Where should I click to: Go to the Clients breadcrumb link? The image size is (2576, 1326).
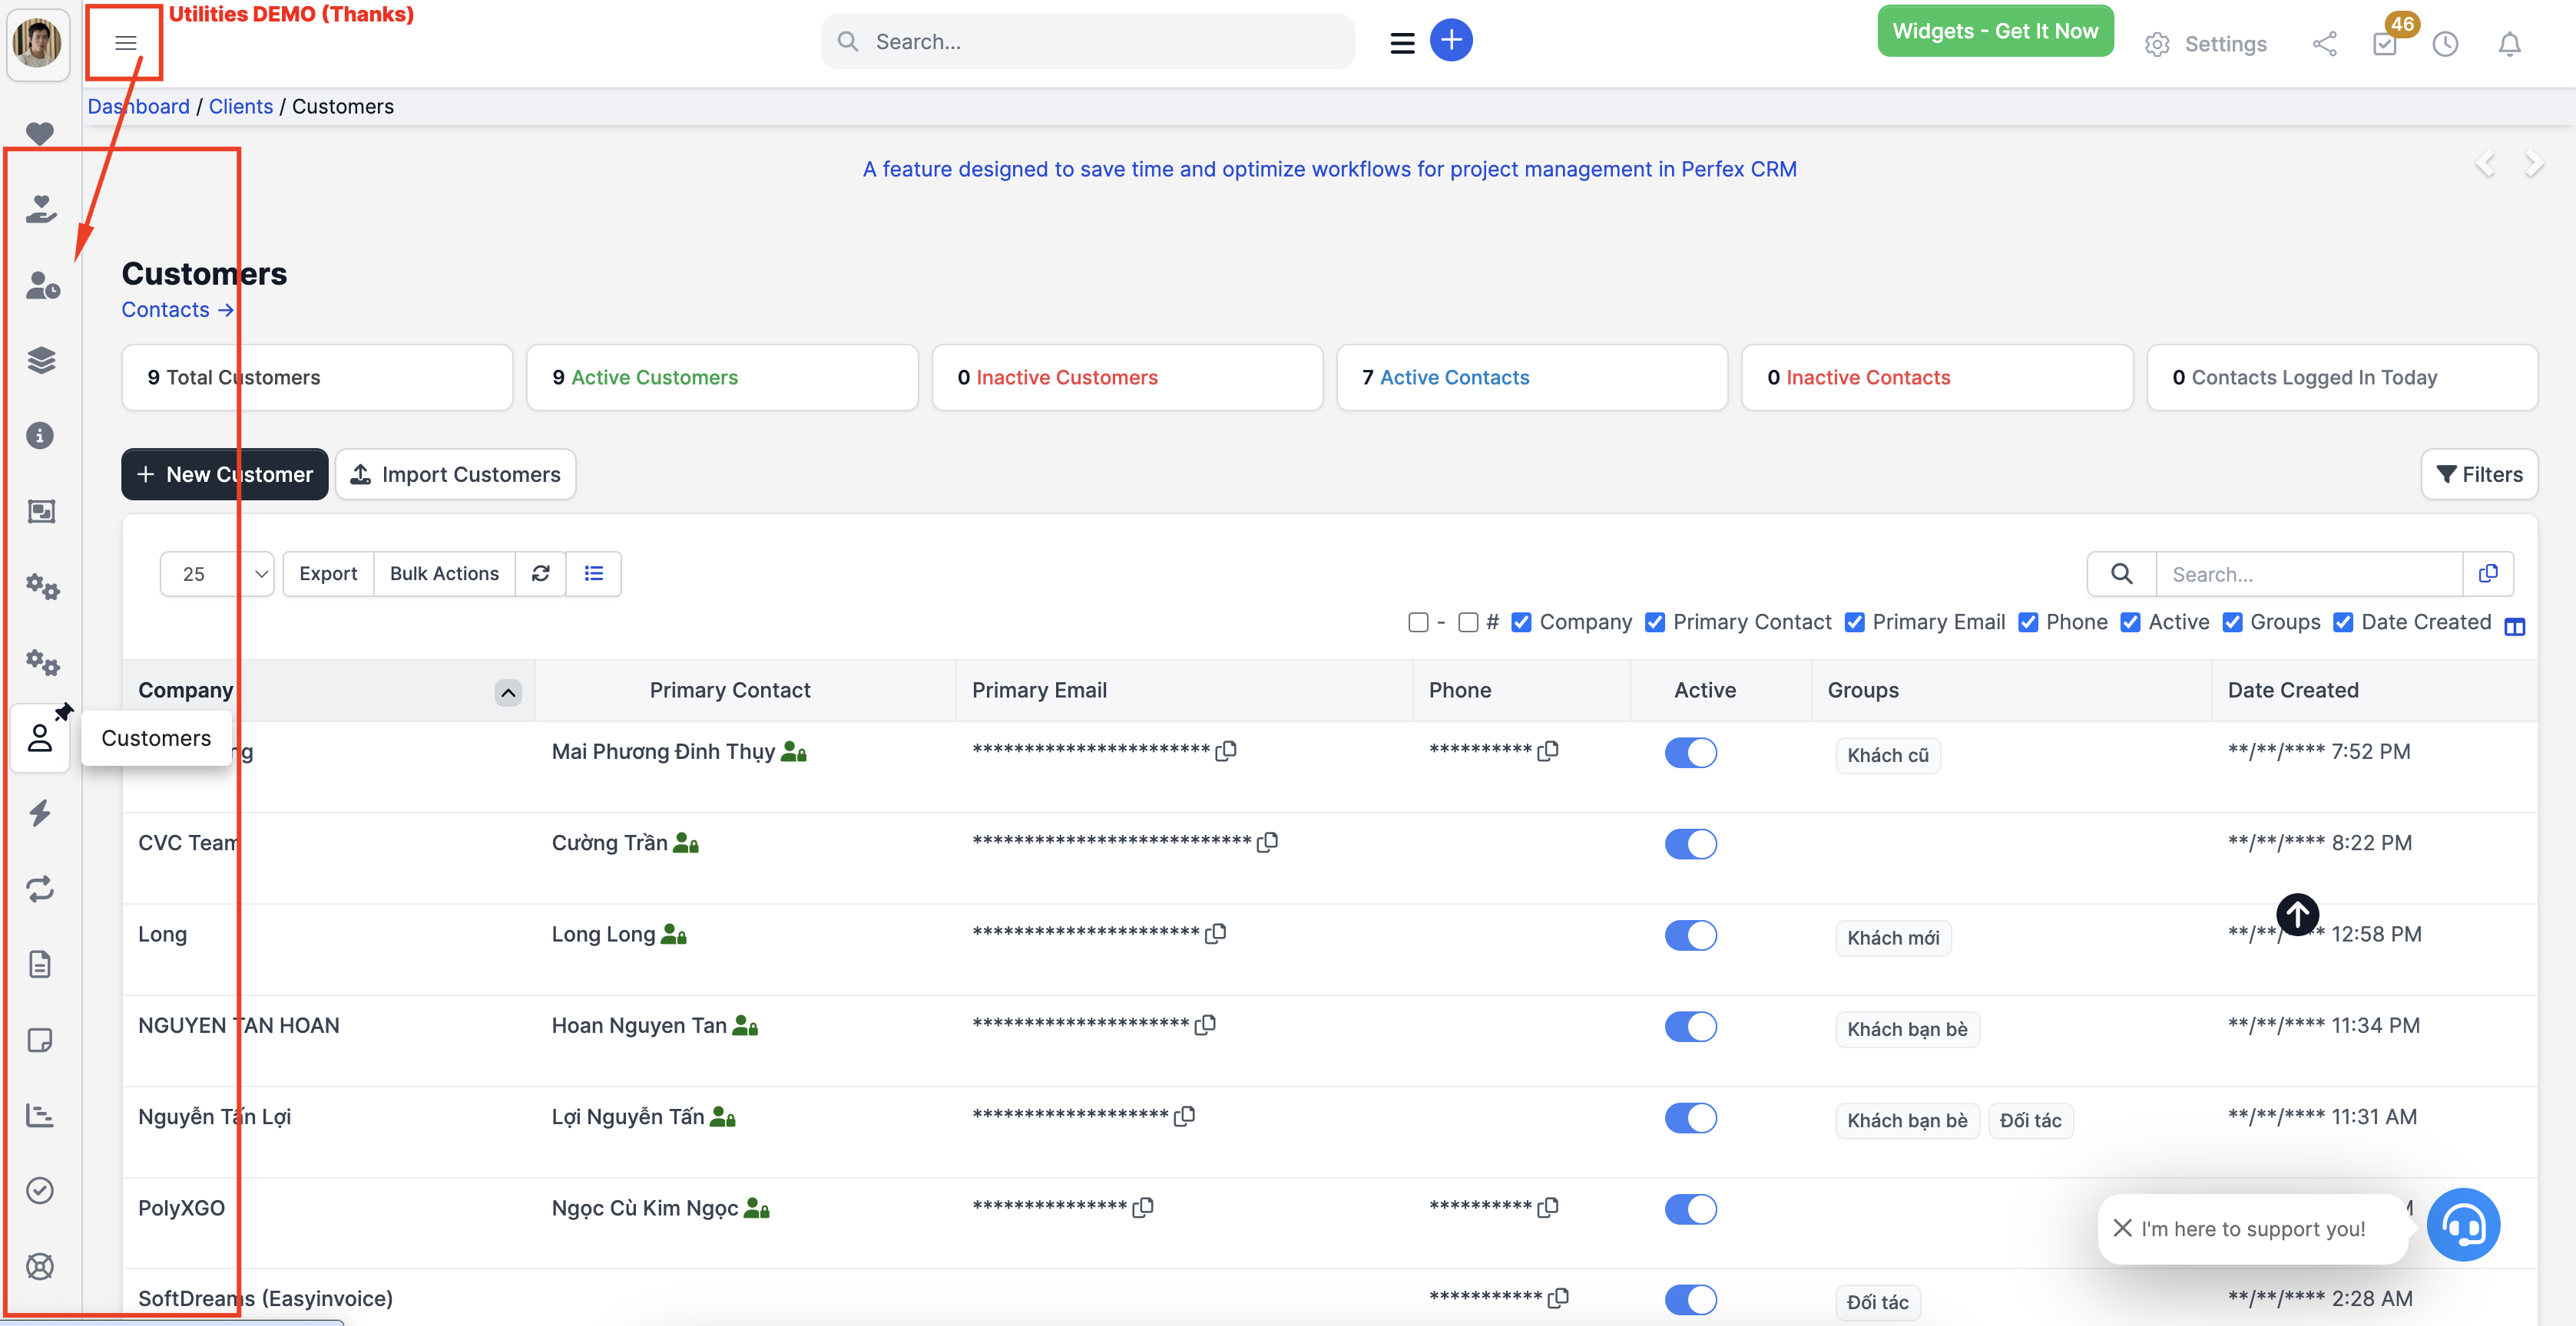[240, 106]
